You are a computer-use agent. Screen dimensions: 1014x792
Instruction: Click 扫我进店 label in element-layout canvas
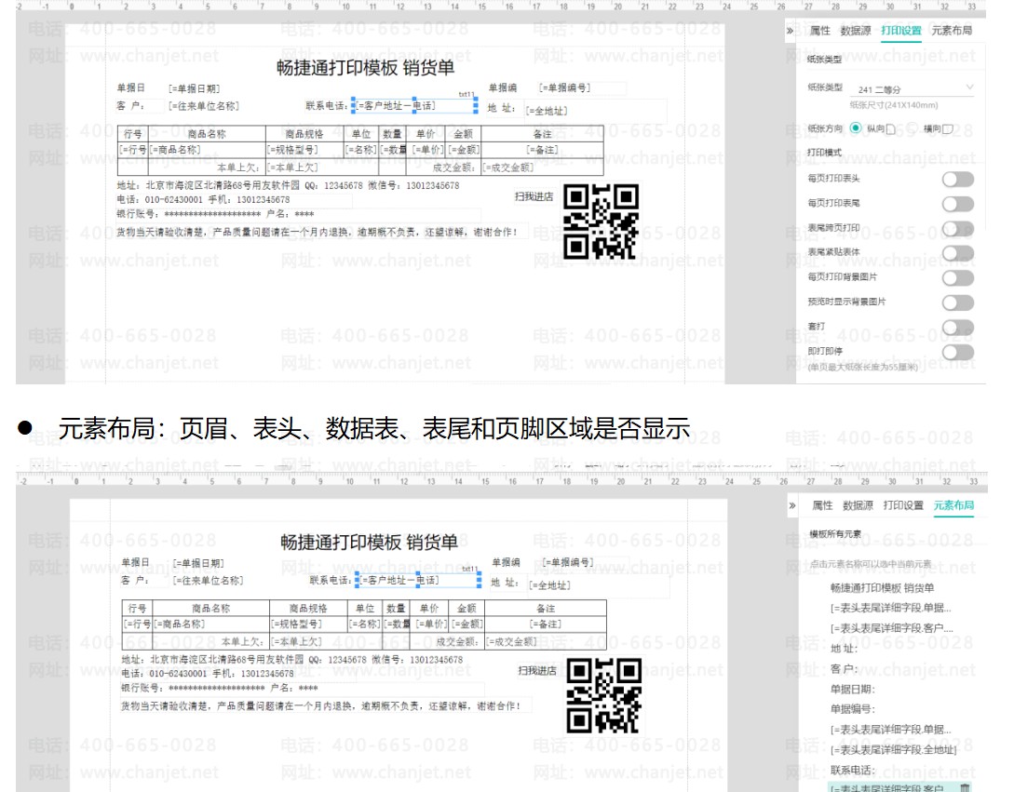click(x=536, y=670)
